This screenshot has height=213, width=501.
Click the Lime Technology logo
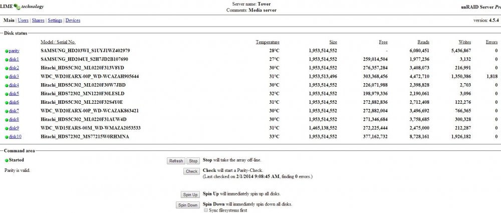22,7
